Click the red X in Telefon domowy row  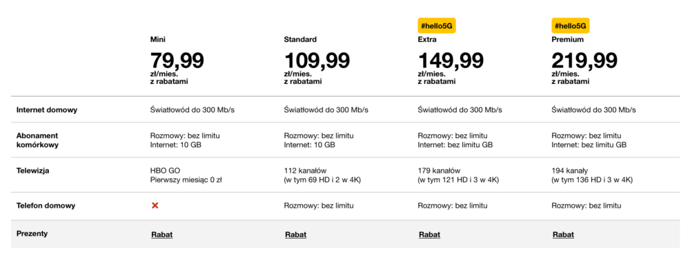(155, 205)
